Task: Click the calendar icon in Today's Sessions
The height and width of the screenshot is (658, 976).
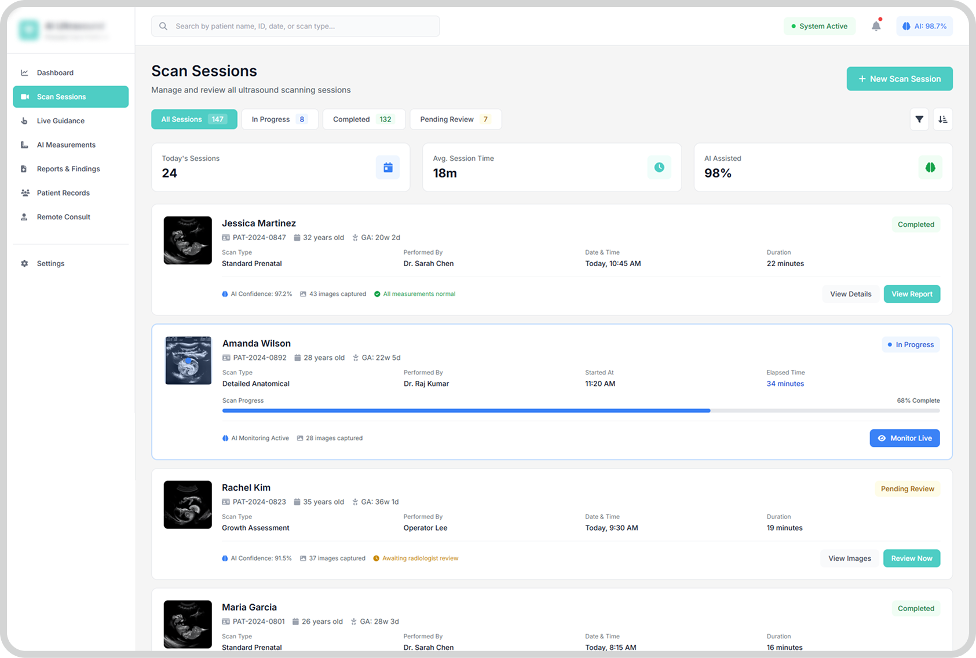Action: click(388, 167)
